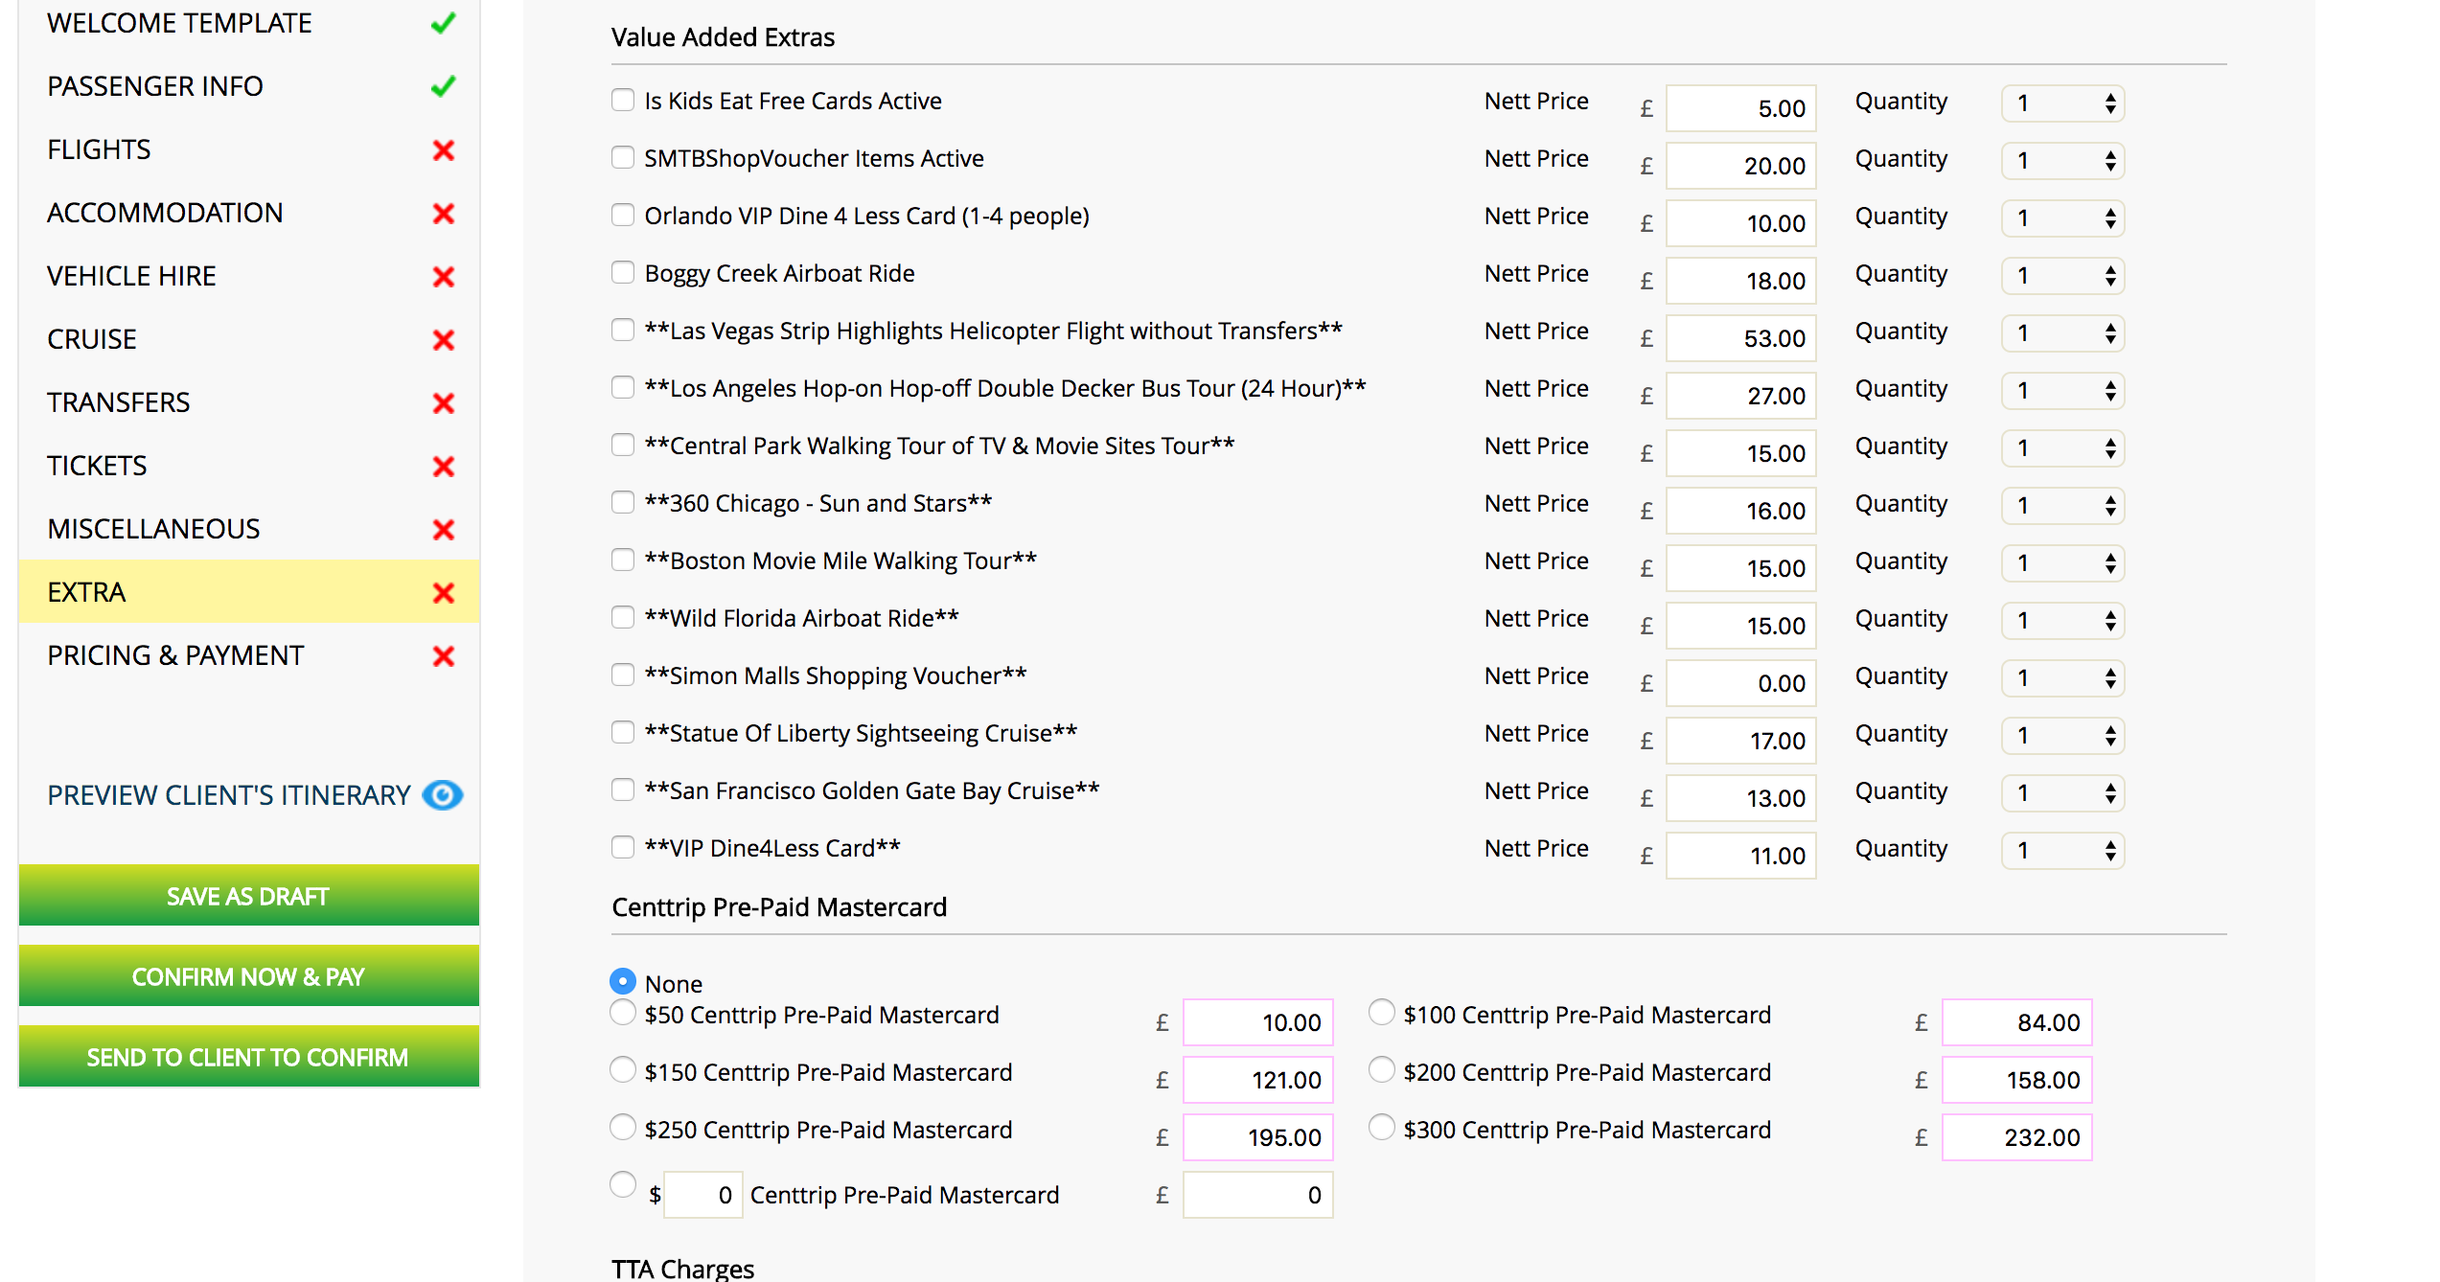Click the red X next to FLIGHTS
The image size is (2440, 1282).
pos(443,150)
